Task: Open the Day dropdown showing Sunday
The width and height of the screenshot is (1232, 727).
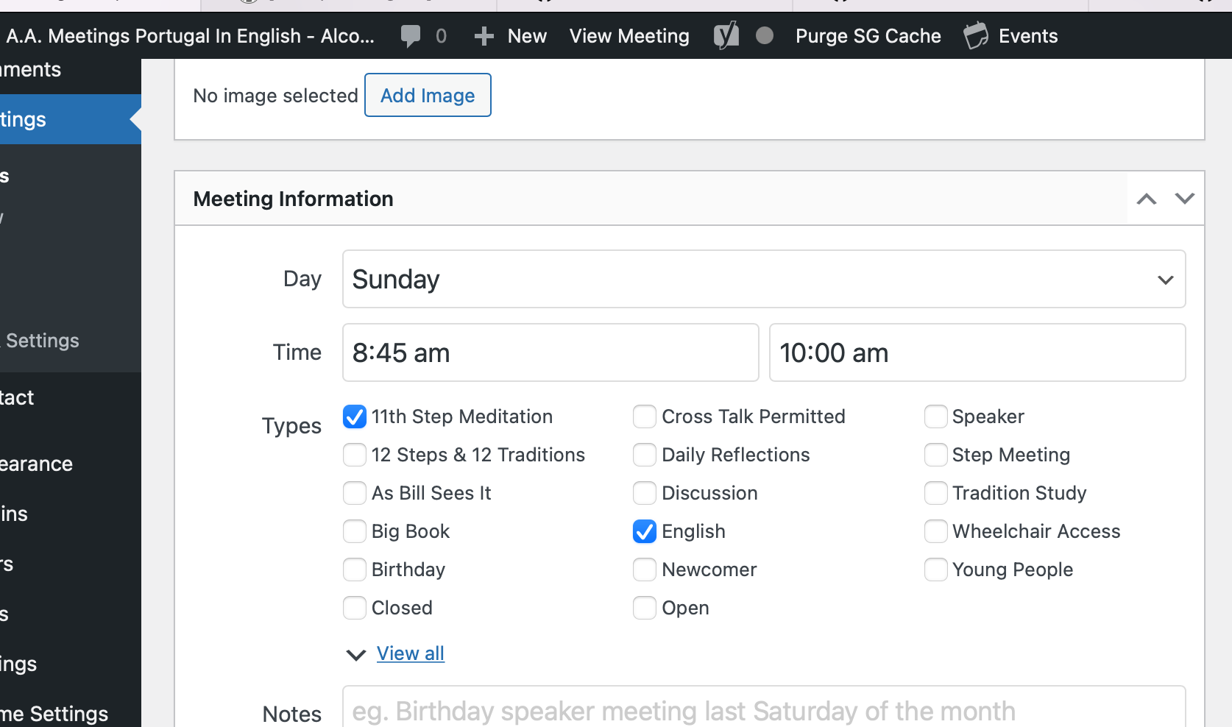Action: coord(763,280)
